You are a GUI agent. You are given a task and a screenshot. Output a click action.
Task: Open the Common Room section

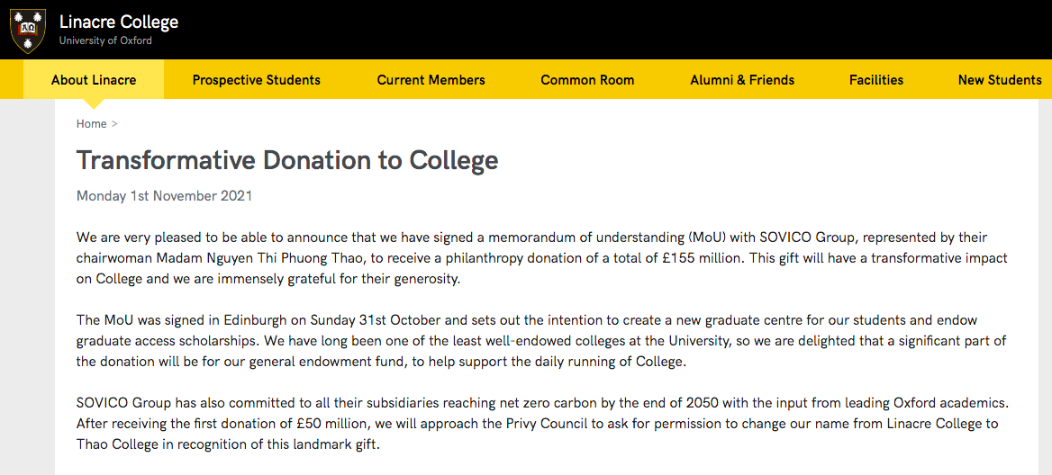(x=587, y=79)
